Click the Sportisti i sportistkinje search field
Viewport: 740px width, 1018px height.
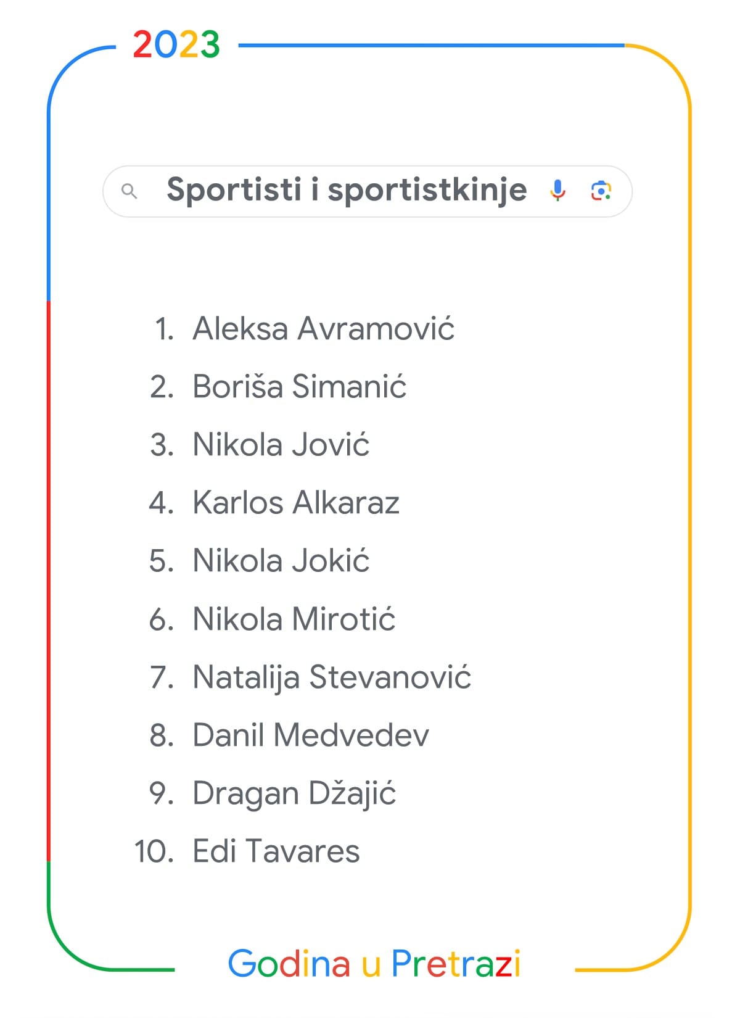[x=347, y=190]
